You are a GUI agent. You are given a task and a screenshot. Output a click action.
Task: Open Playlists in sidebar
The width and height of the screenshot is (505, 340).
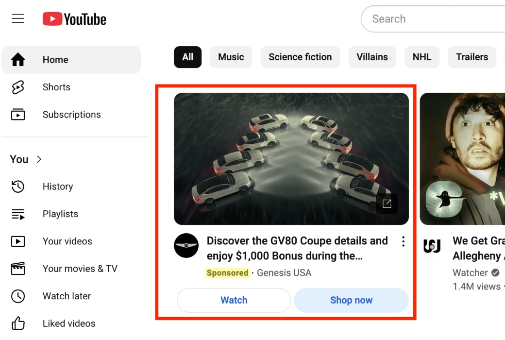click(x=60, y=214)
